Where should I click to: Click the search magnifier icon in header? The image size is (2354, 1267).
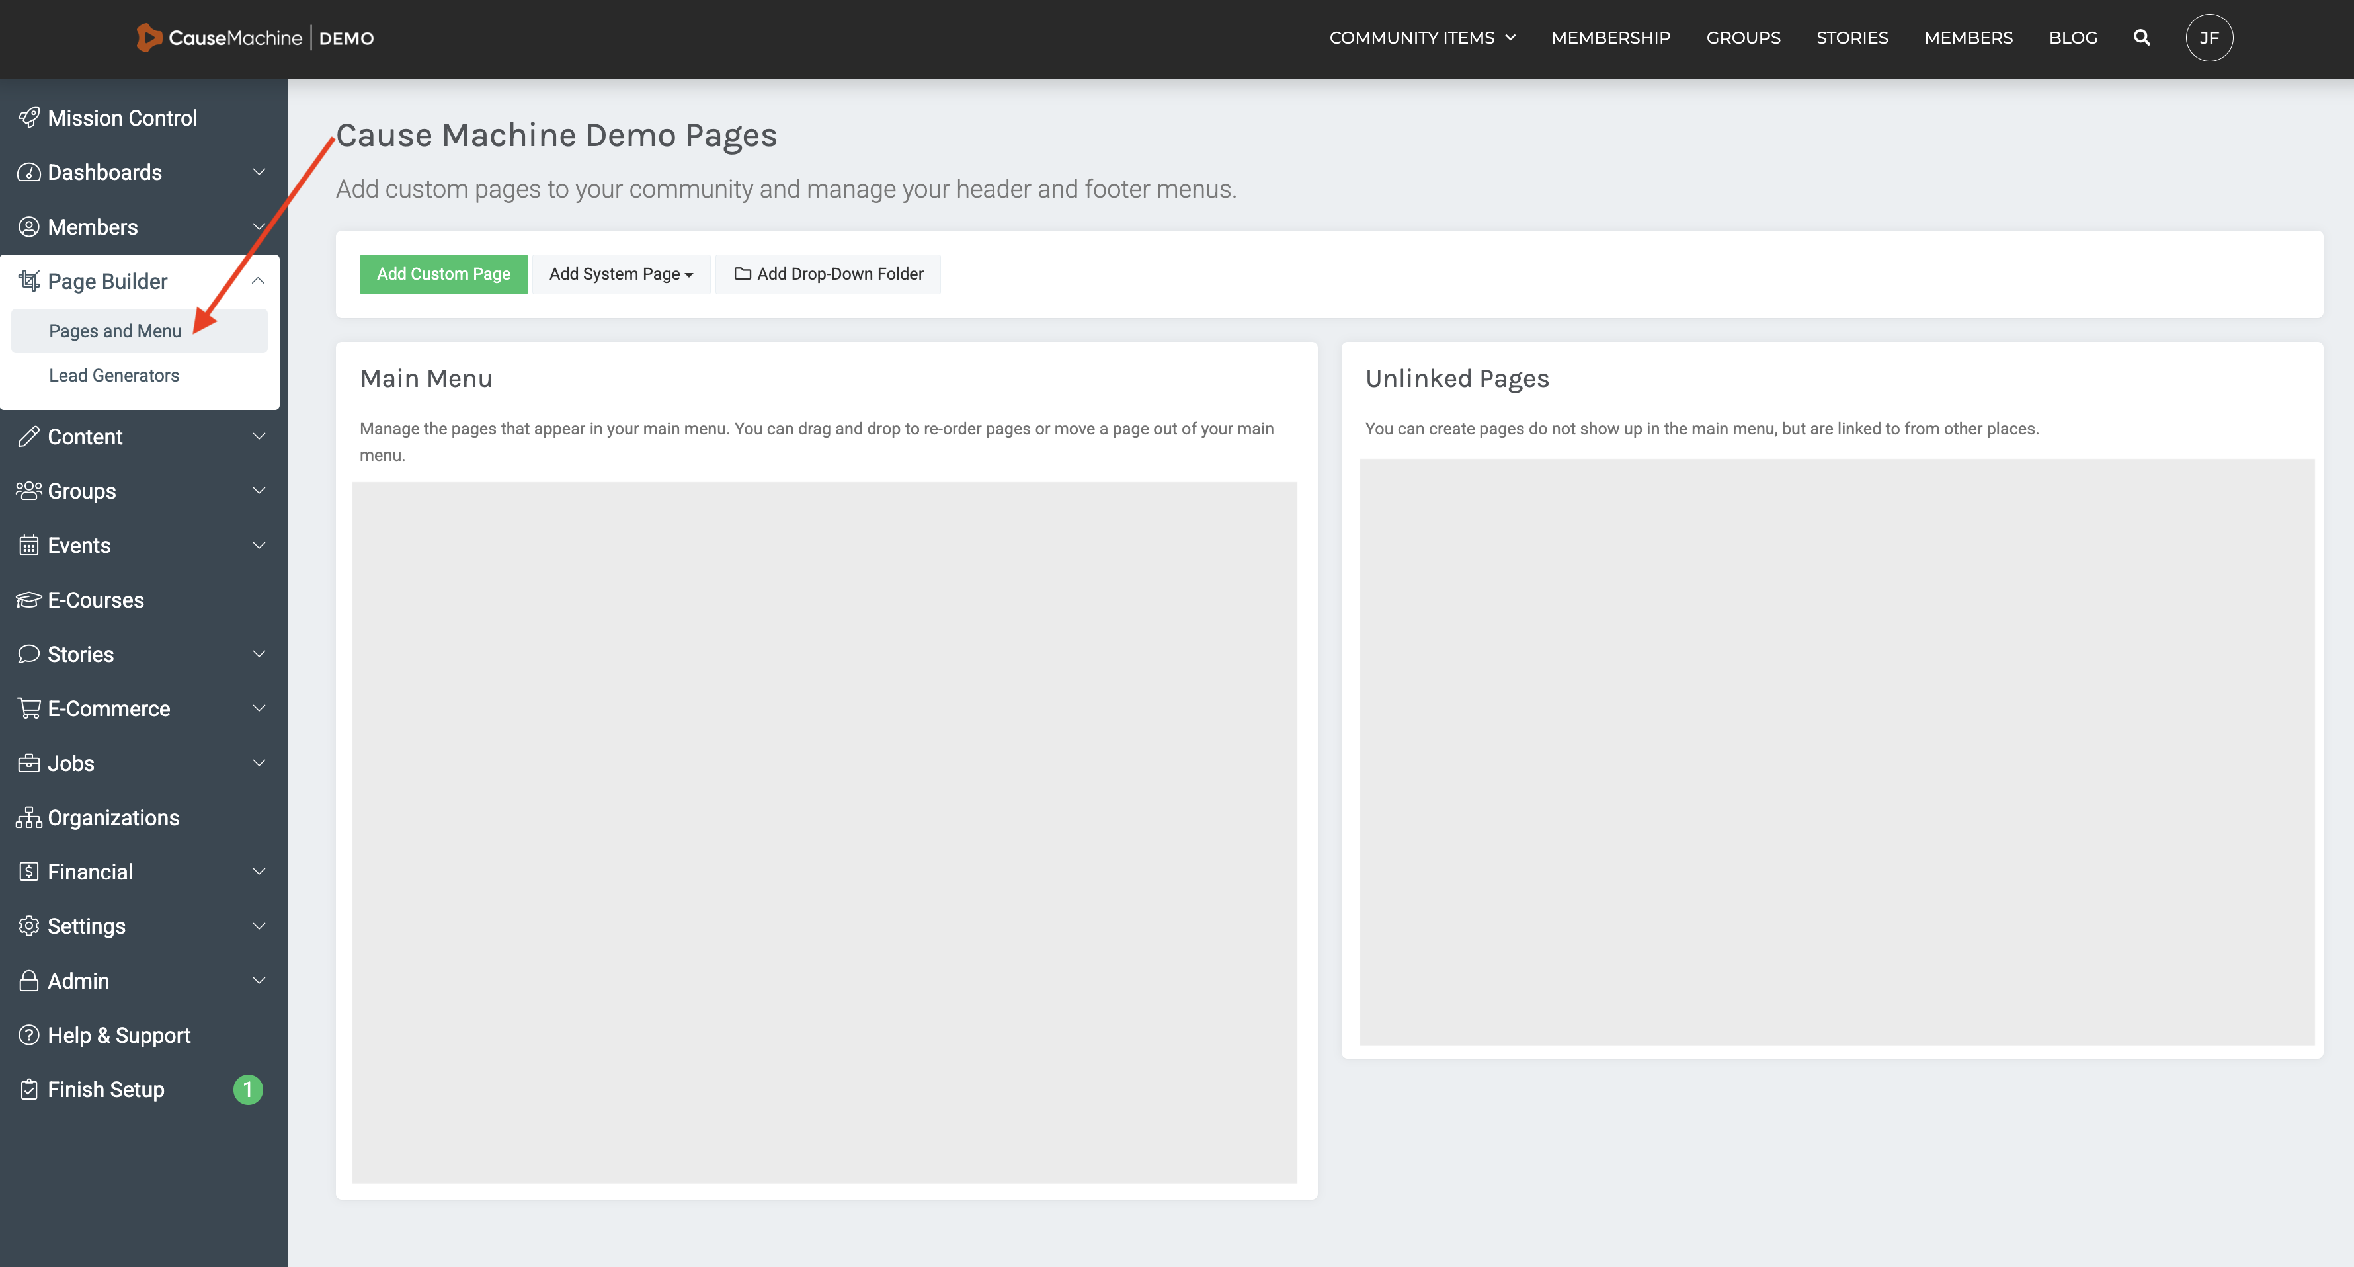coord(2141,38)
